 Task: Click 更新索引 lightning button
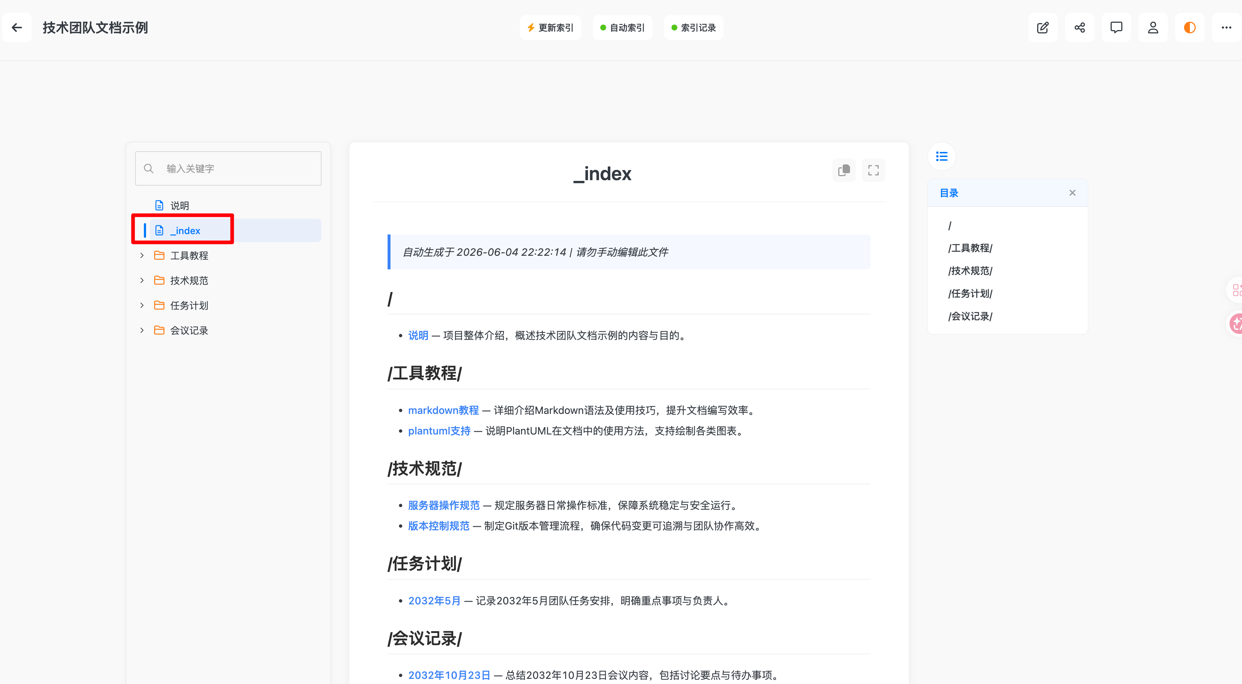tap(550, 28)
